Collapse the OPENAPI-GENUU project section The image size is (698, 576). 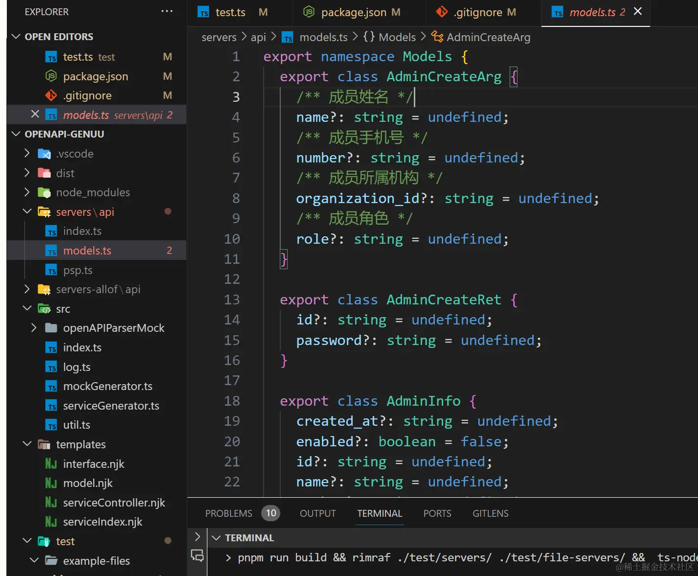click(16, 134)
